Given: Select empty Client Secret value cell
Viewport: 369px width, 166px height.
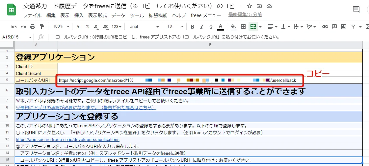Looking at the screenshot, I should [x=210, y=73].
